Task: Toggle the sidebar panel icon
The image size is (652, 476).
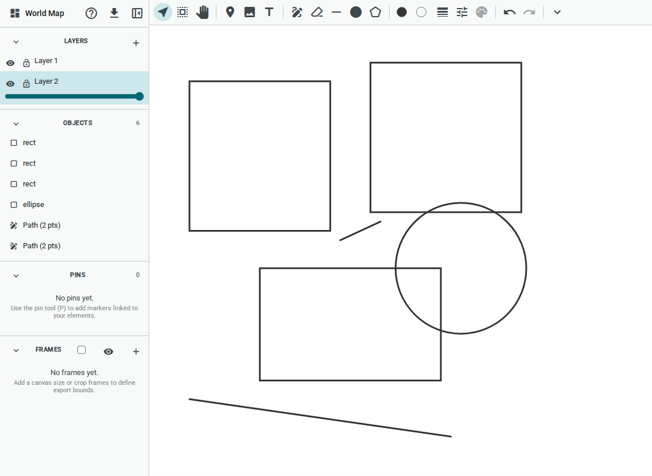Action: pyautogui.click(x=137, y=13)
